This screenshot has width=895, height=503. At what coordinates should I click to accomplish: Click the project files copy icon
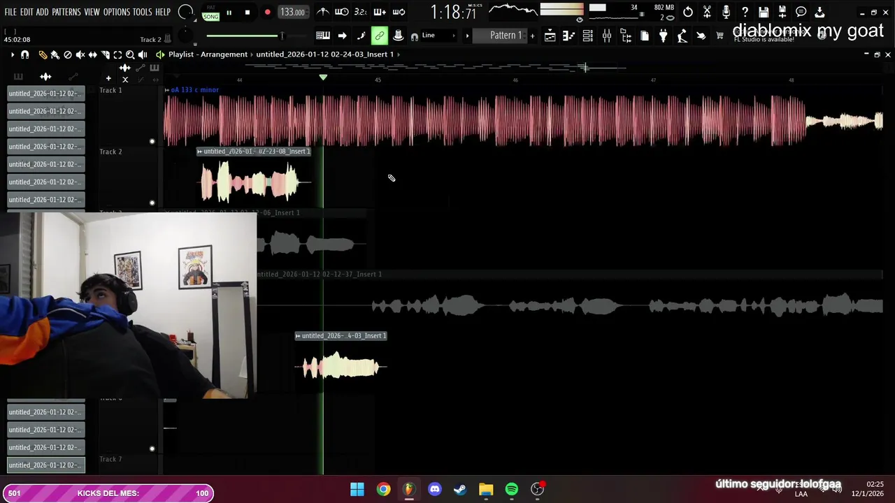click(645, 36)
